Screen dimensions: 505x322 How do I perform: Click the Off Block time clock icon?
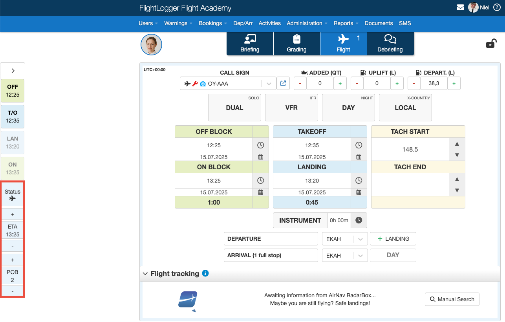[x=260, y=145]
